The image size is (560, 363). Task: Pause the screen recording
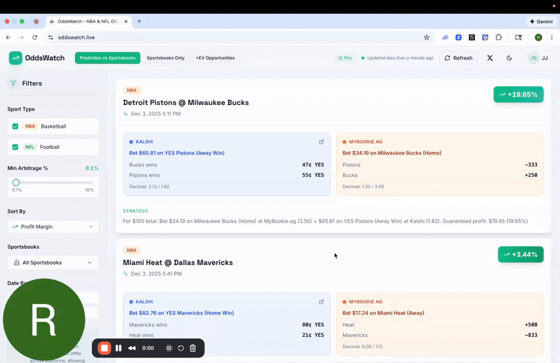(x=118, y=348)
